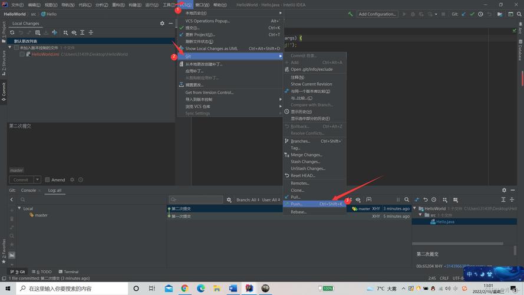Viewport: 524px width, 295px height.
Task: Open the User: All filter dropdown
Action: tap(271, 199)
